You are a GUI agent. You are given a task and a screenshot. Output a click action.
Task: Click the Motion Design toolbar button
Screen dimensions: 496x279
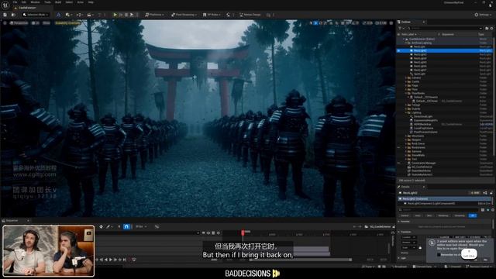click(x=250, y=15)
